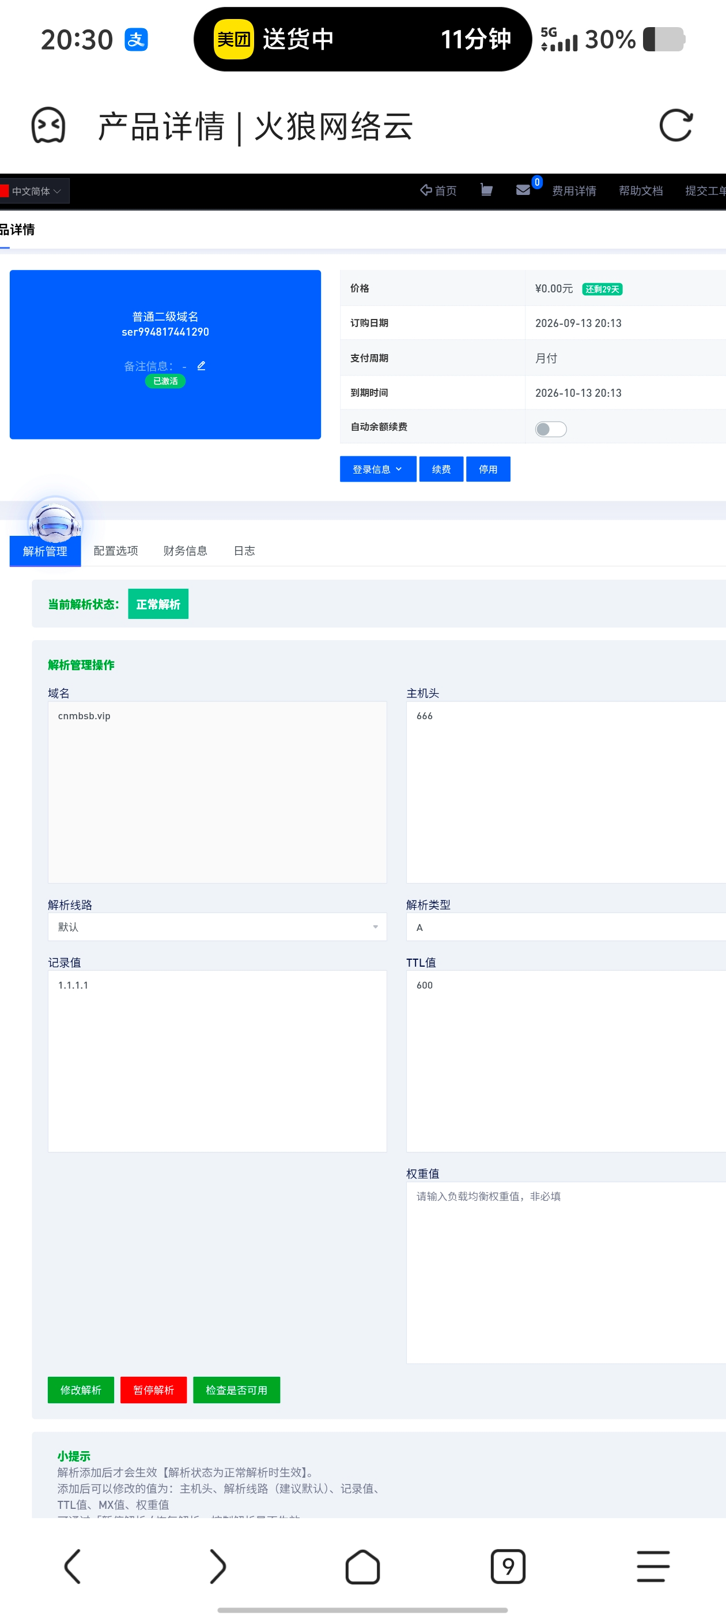726x1615 pixels.
Task: Switch to the 配置选项 tab
Action: click(116, 550)
